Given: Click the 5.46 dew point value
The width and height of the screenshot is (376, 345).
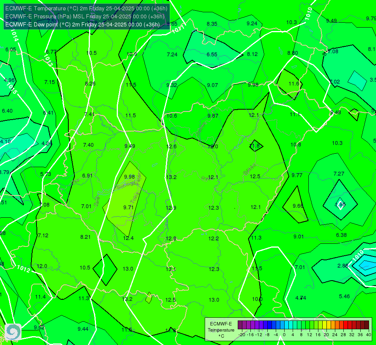Looking at the screenshot, I should coord(345,296).
